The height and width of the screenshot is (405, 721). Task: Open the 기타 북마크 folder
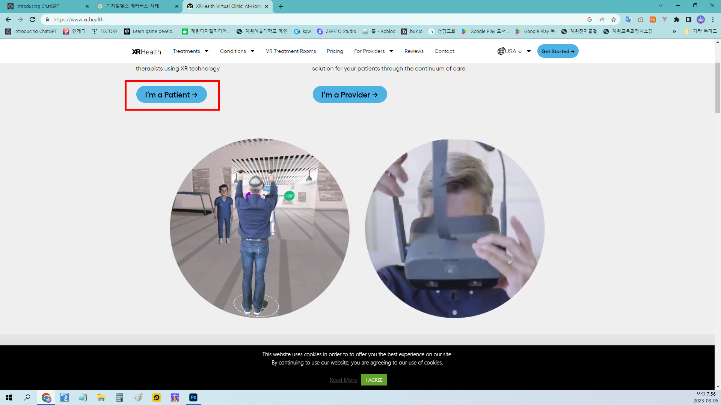click(x=700, y=31)
